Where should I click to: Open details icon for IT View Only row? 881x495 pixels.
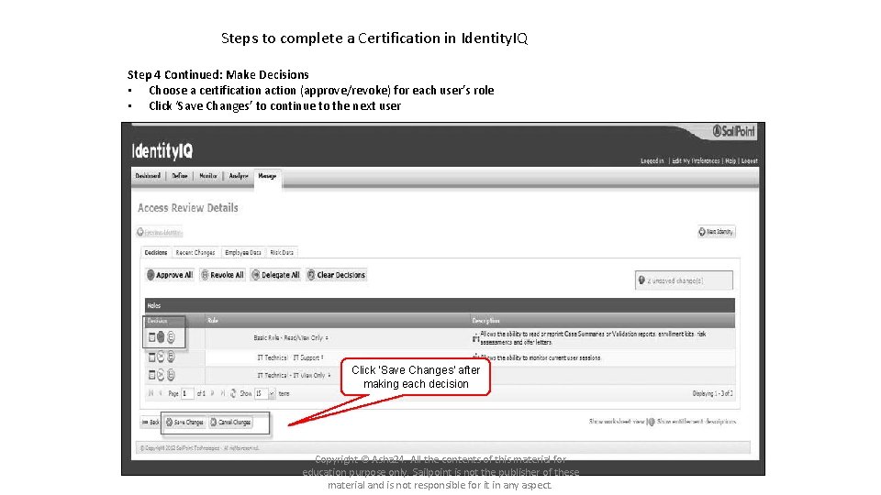(x=151, y=375)
